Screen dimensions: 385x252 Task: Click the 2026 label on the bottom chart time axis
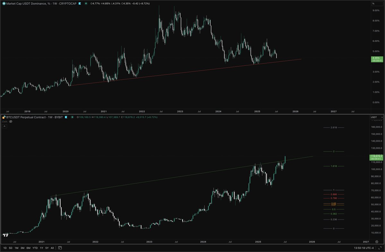312,241
